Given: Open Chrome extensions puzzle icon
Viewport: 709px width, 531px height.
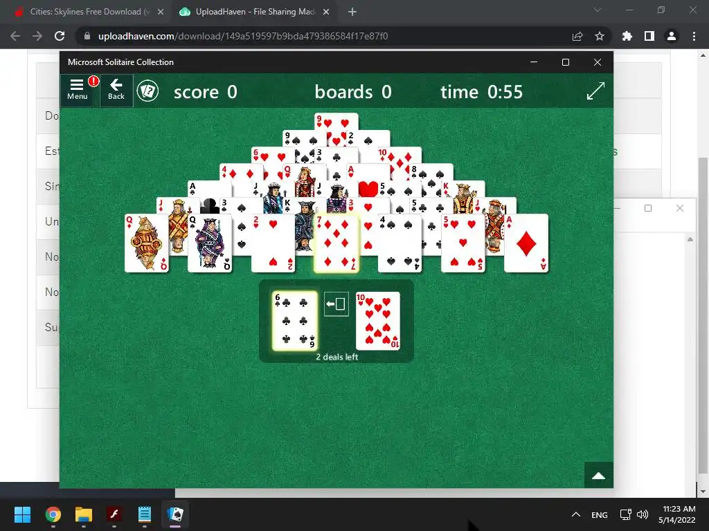Looking at the screenshot, I should (627, 36).
